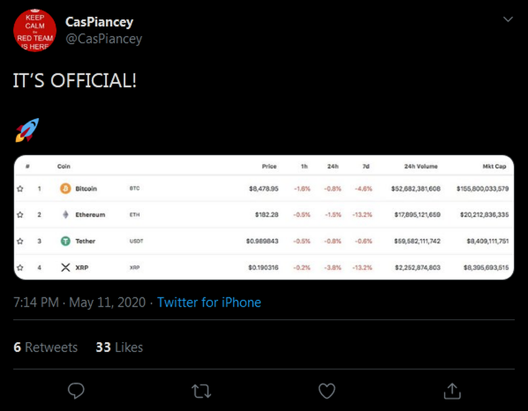Image resolution: width=528 pixels, height=411 pixels.
Task: Click the XRP coin logo
Action: pos(65,268)
